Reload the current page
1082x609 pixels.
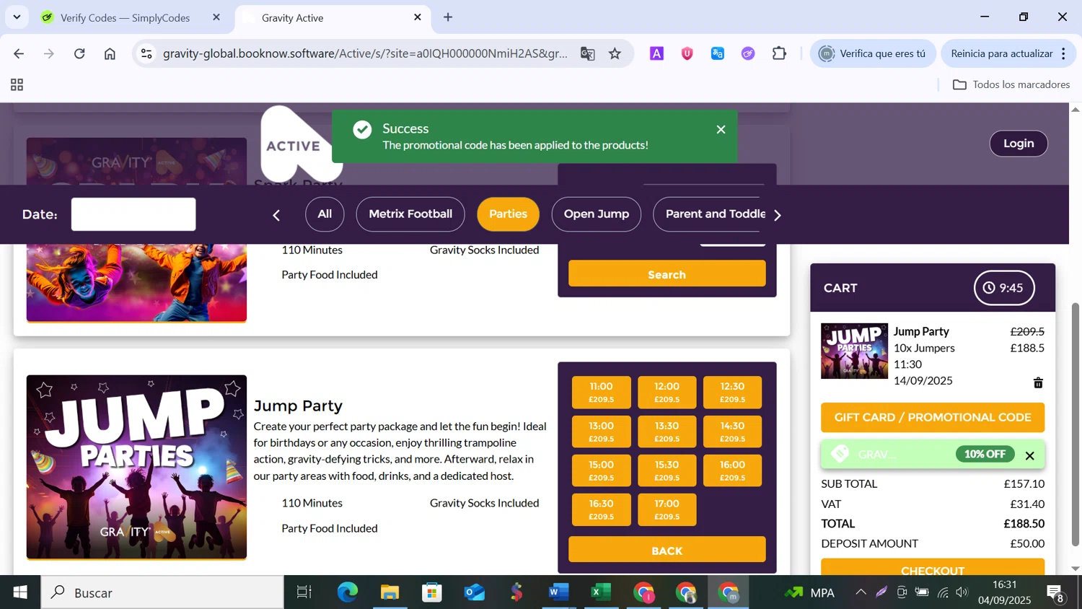click(x=79, y=53)
